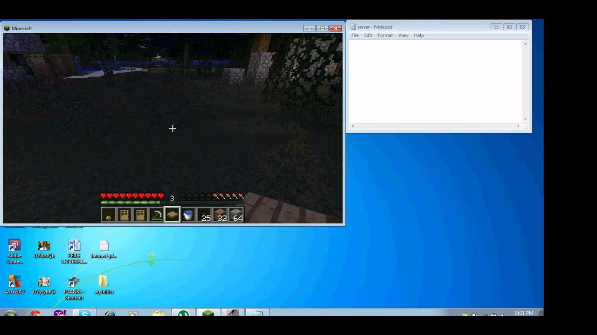Open Google Chrome from the taskbar
Image resolution: width=597 pixels, height=335 pixels.
(x=35, y=313)
